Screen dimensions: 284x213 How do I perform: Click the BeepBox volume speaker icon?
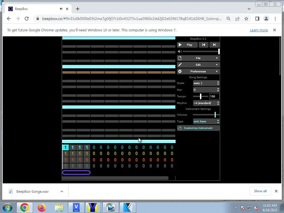coord(179,51)
